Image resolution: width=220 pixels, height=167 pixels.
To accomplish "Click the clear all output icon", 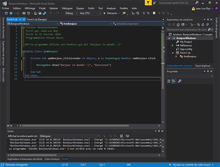I will coord(121,136).
